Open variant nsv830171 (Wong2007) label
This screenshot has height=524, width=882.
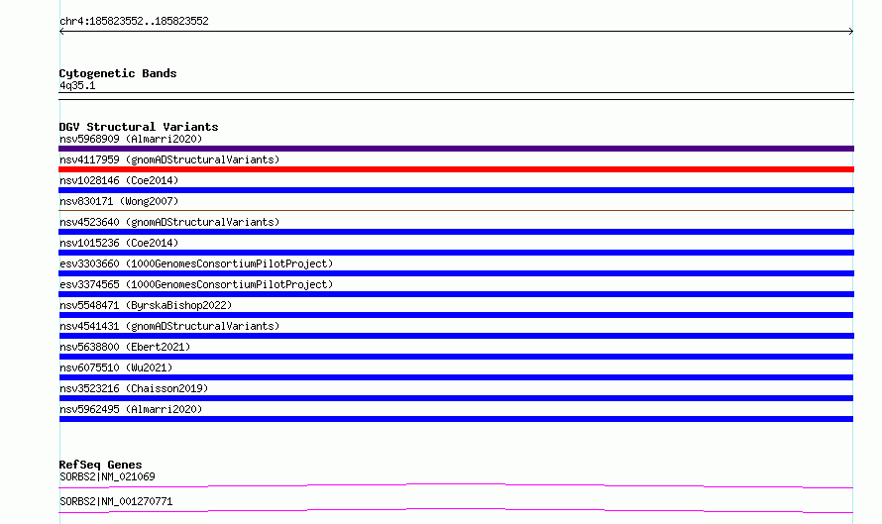click(119, 201)
